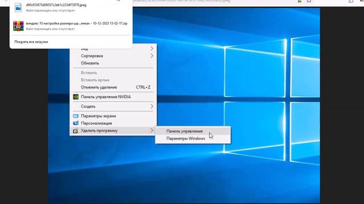Image resolution: width=364 pixels, height=204 pixels.
Task: Open the d90cf33673d06057c2eb1c223df72878.jpeg download entry
Action: pyautogui.click(x=71, y=7)
